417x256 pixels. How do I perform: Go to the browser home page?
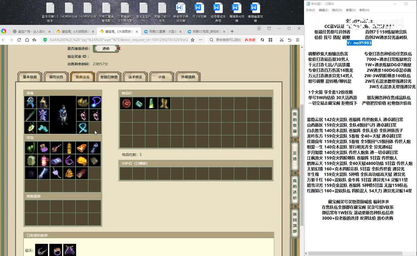tap(27, 40)
